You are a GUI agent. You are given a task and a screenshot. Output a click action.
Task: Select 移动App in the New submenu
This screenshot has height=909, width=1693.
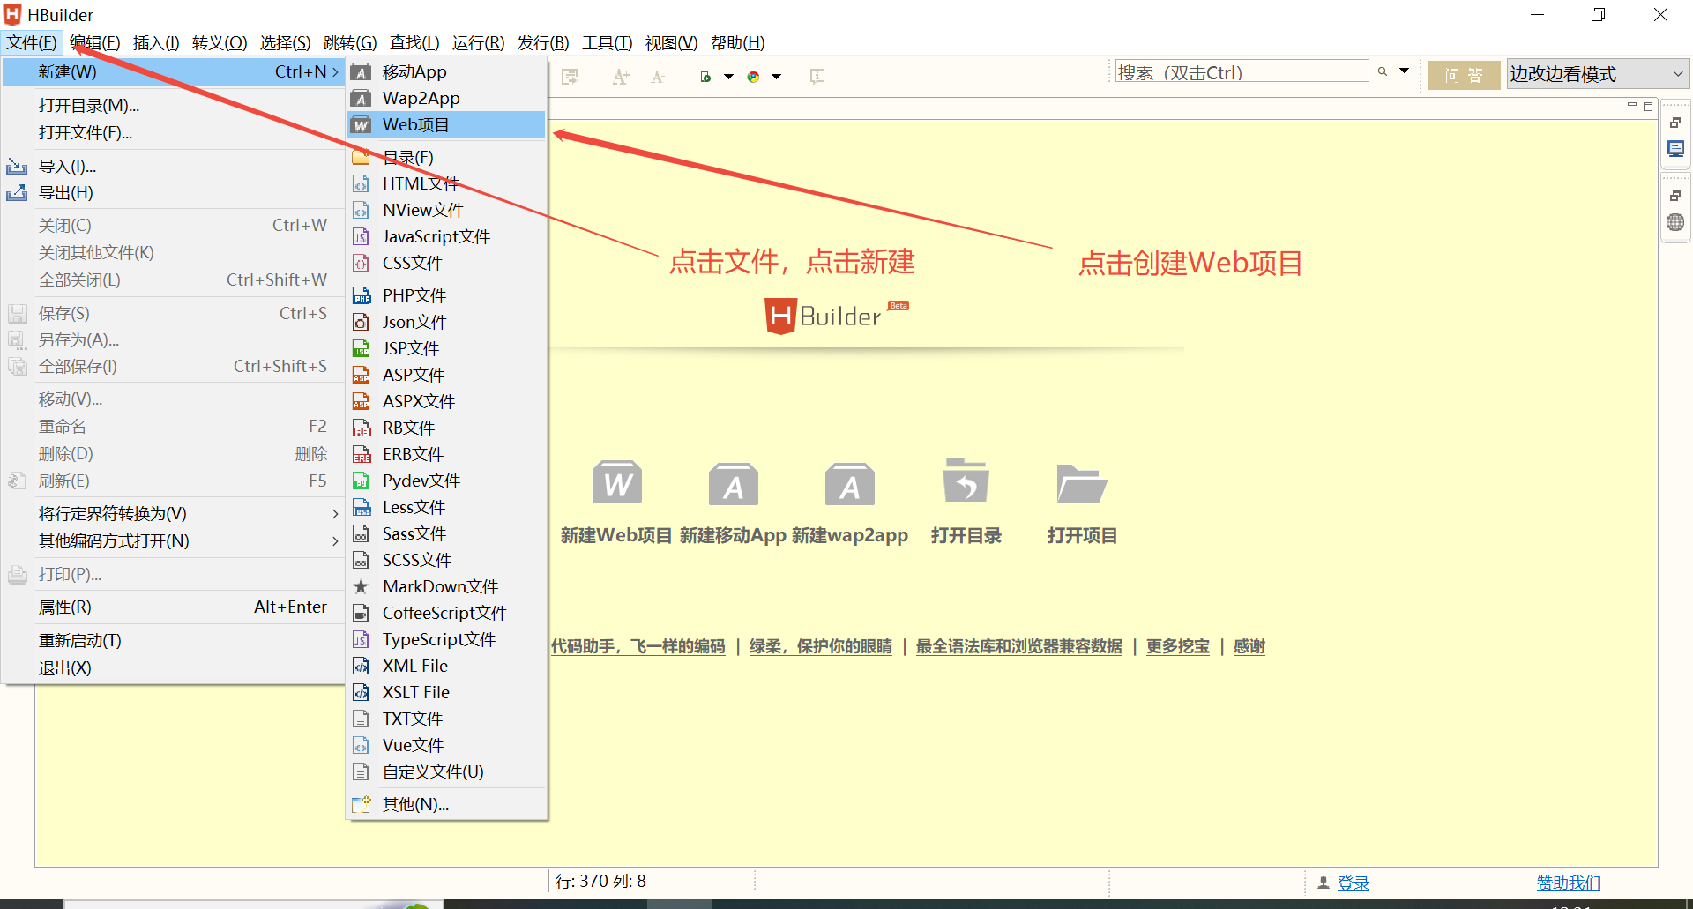pyautogui.click(x=447, y=71)
